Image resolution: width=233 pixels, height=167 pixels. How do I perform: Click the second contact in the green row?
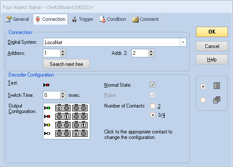pos(66,108)
